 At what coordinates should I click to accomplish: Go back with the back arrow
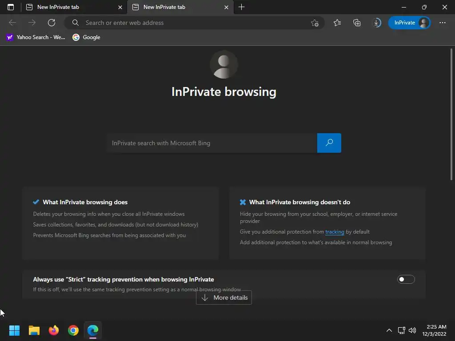coord(12,23)
